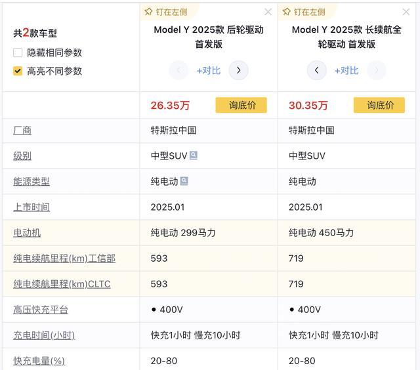Click pin icon for long-range AWD model
The image size is (420, 370).
pos(286,12)
